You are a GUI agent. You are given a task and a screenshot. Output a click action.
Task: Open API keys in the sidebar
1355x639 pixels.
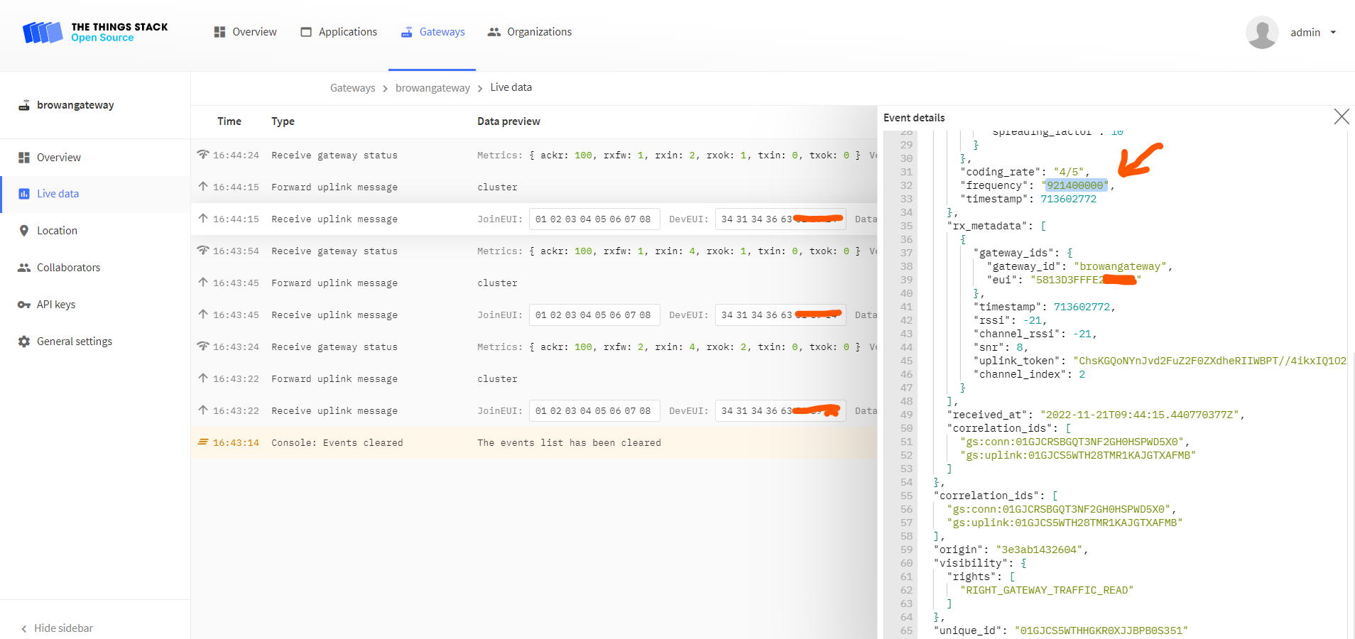55,305
